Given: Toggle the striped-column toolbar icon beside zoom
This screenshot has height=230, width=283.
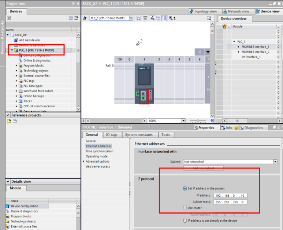Looking at the screenshot, I should click(164, 18).
